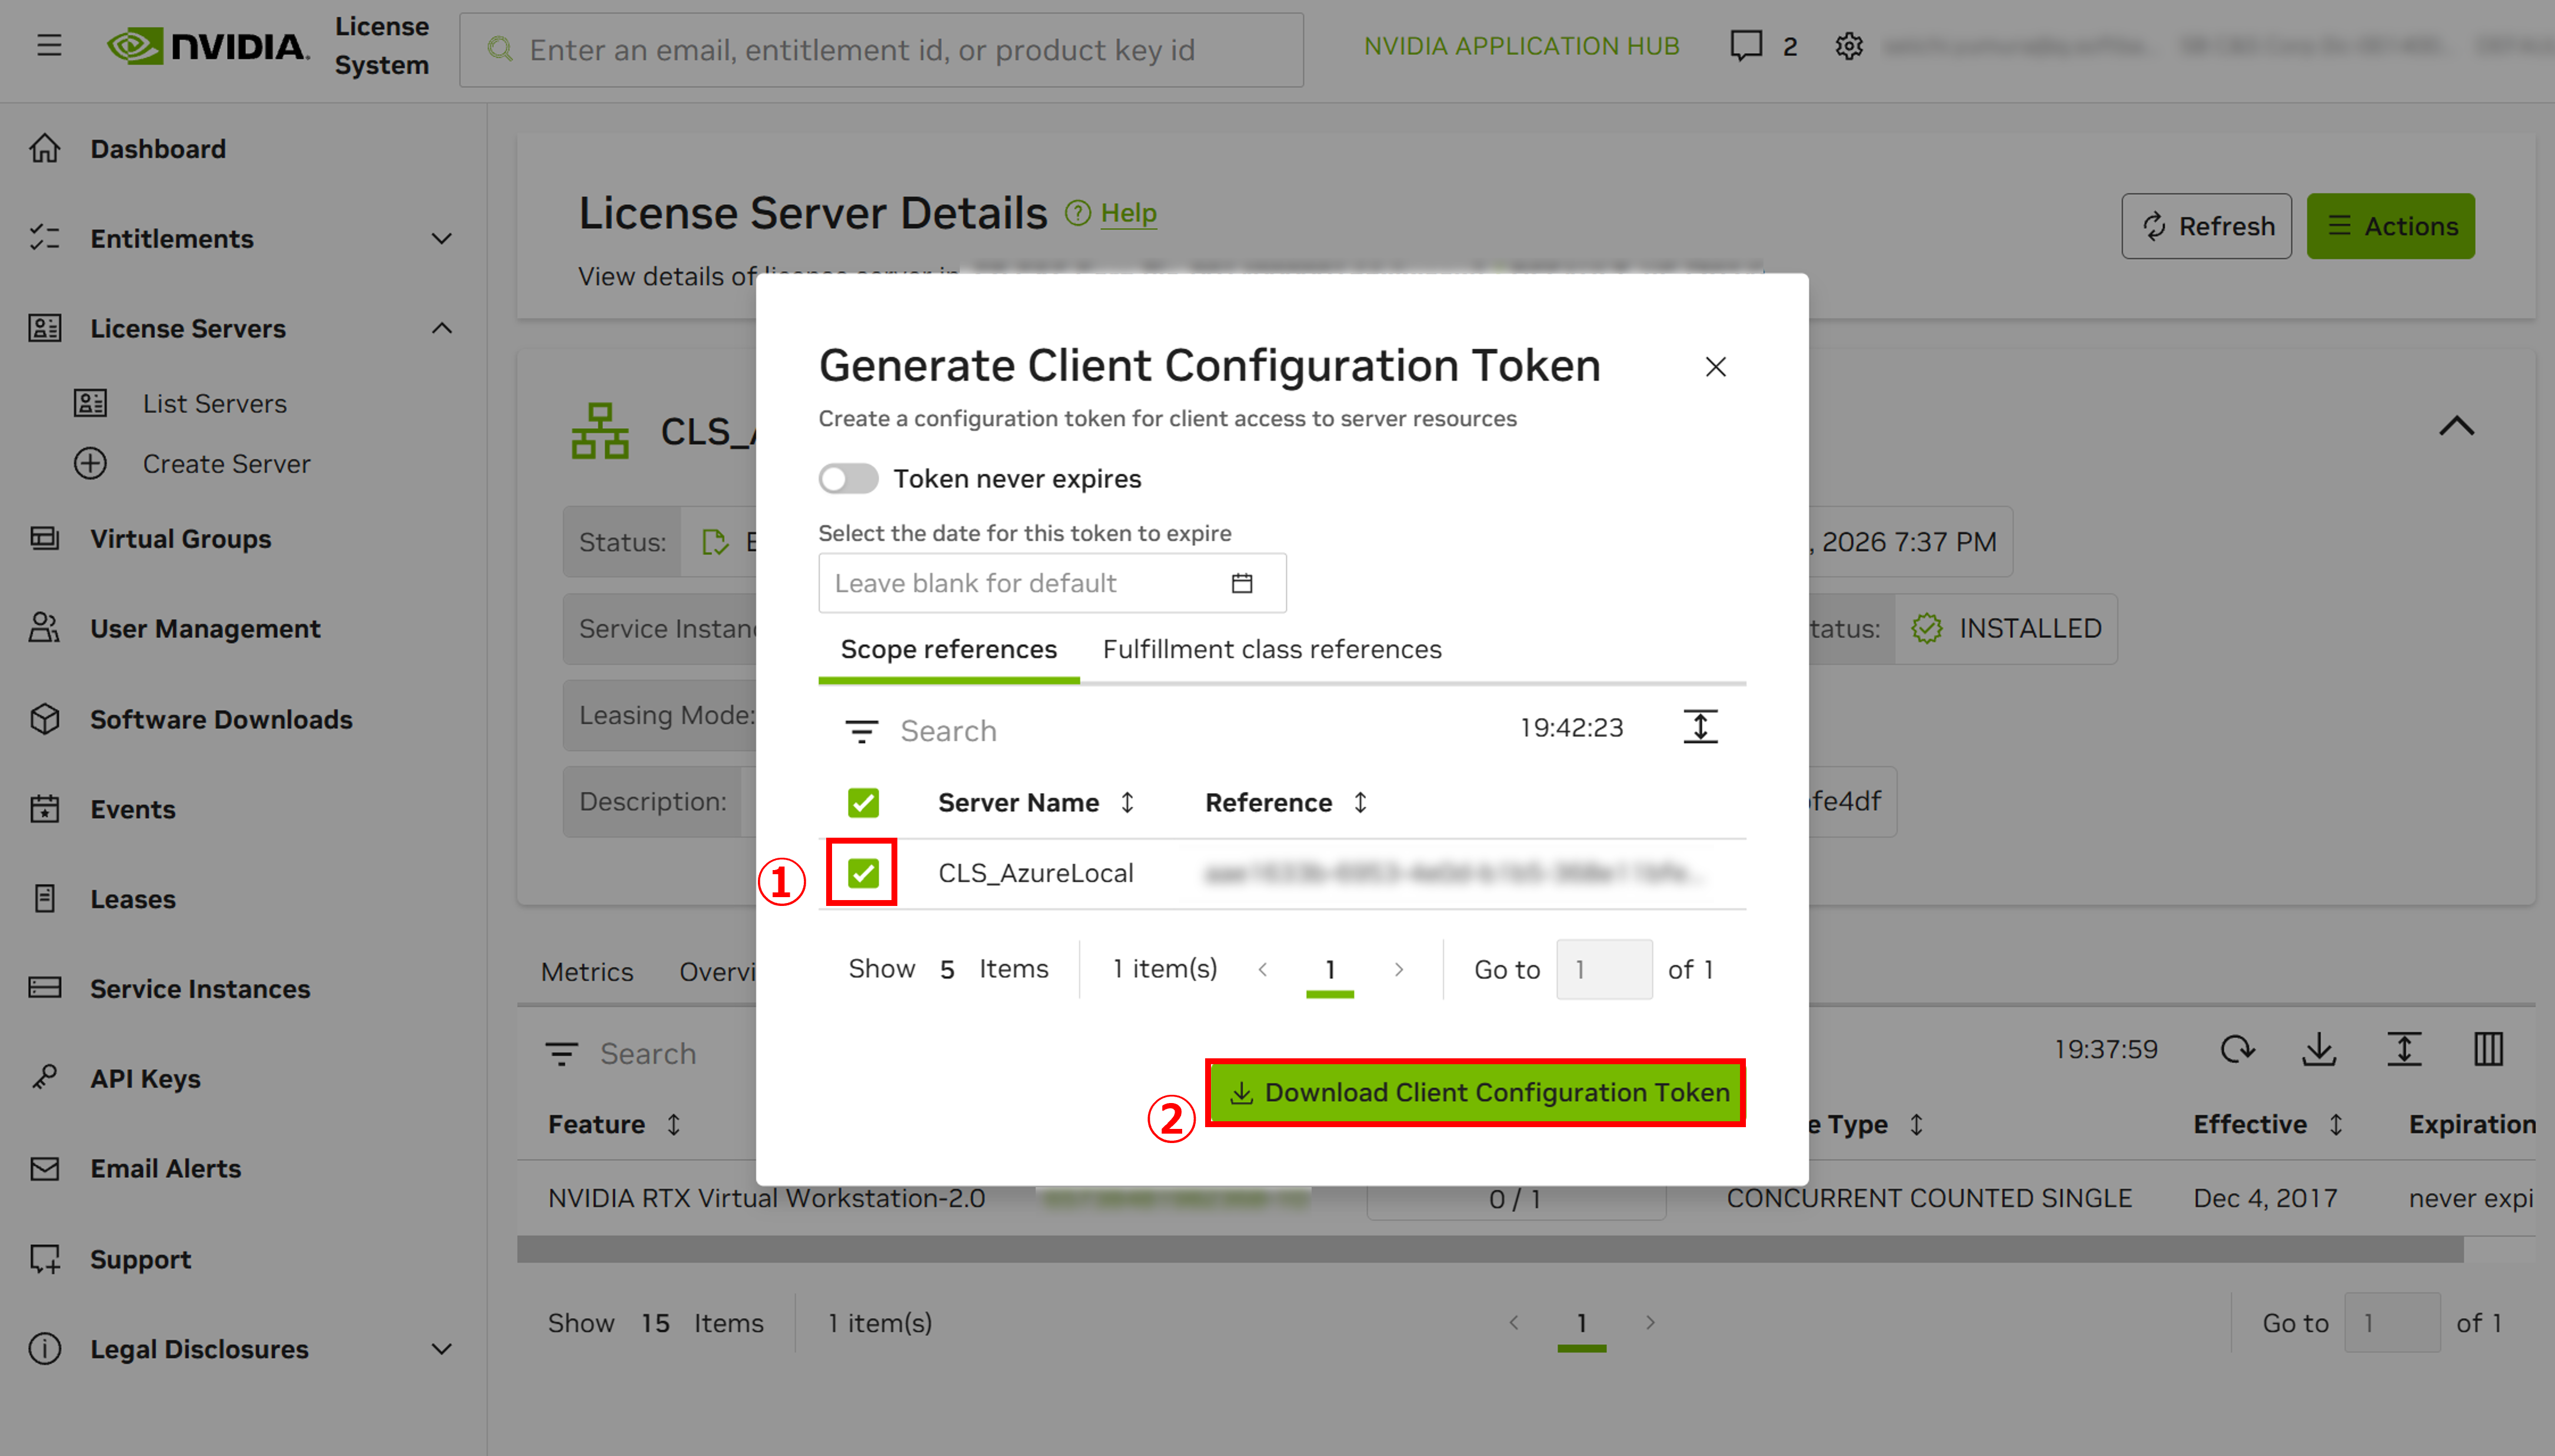Open the Support page
Screen dimensions: 2555x1456
coord(140,1259)
